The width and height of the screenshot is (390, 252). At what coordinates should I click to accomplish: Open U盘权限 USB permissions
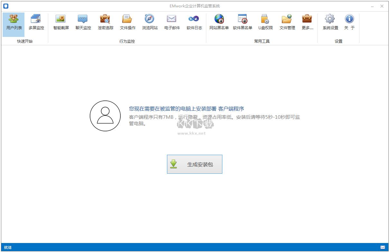pos(265,22)
